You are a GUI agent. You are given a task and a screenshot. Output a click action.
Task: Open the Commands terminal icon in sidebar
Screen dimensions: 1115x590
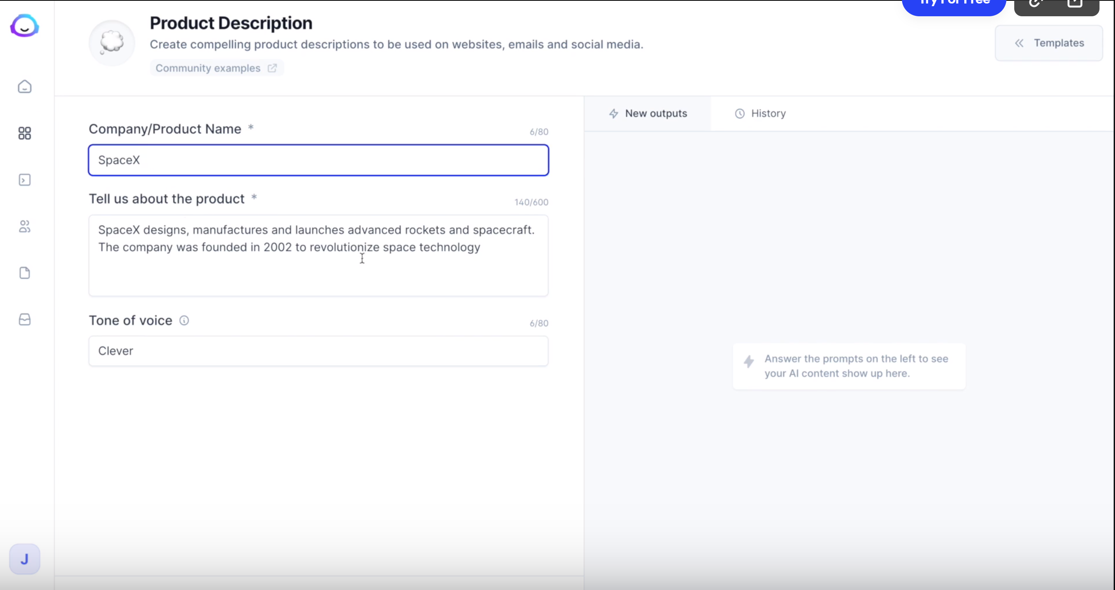(x=25, y=180)
